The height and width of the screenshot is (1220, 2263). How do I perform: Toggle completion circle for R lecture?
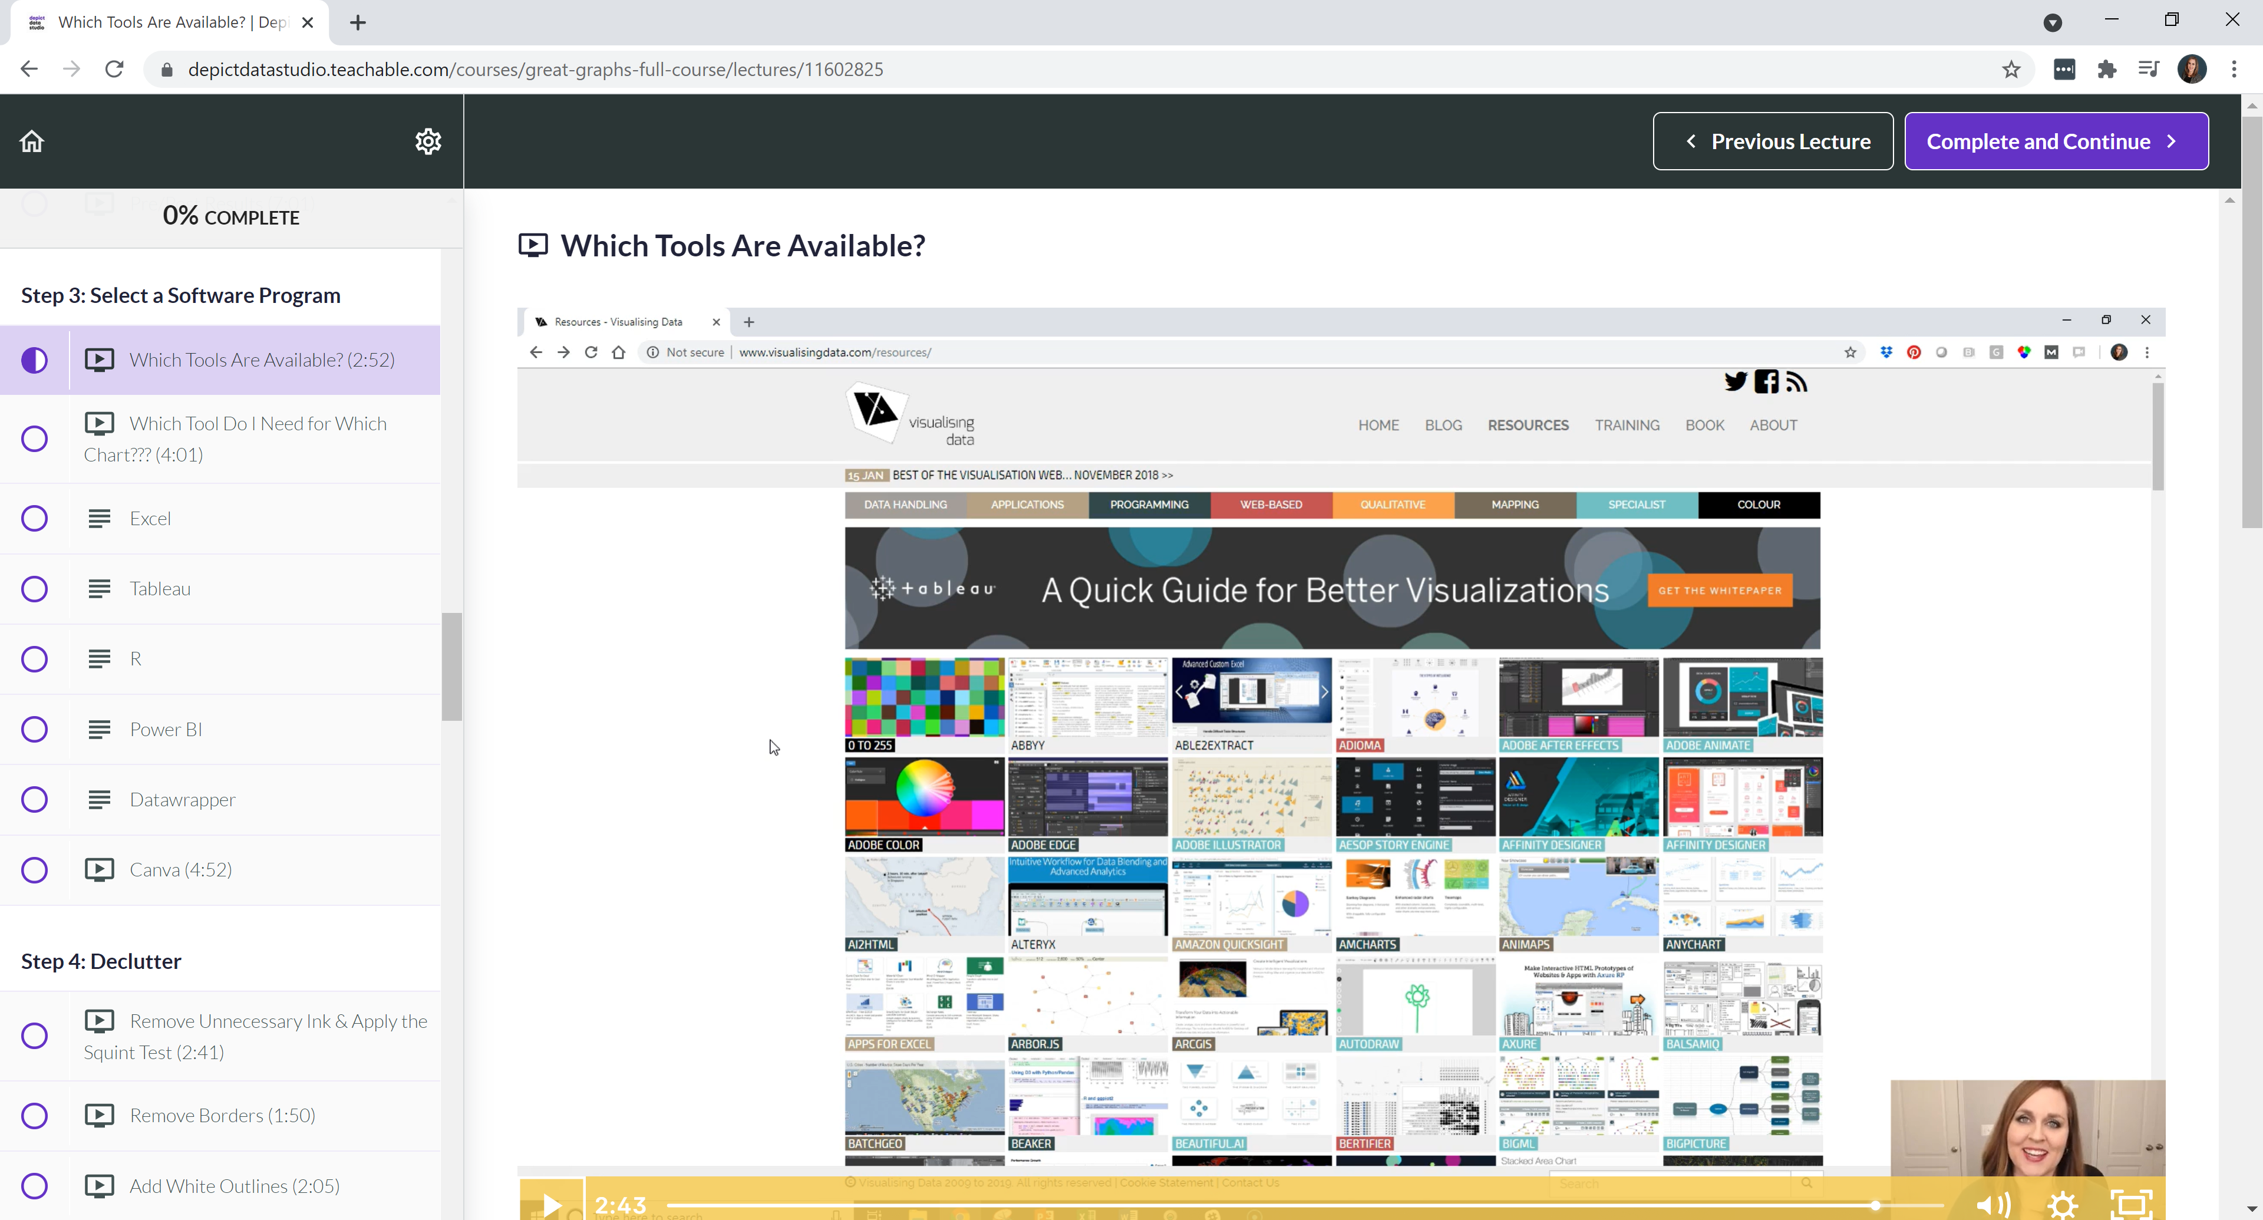tap(34, 660)
